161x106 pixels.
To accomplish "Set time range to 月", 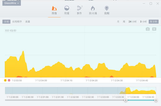I will pyautogui.click(x=118, y=22).
